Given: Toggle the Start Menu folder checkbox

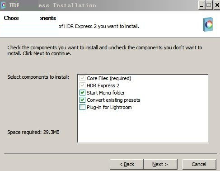Looking at the screenshot, I should point(82,93).
